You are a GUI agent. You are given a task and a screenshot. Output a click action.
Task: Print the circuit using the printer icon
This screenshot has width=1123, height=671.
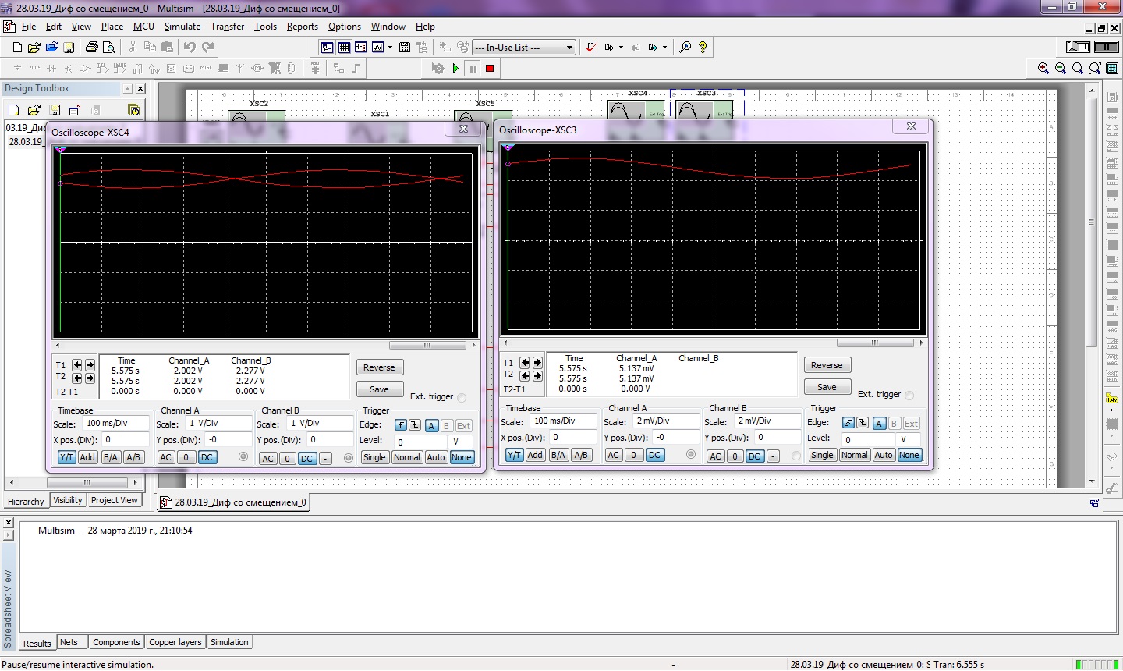(x=91, y=48)
